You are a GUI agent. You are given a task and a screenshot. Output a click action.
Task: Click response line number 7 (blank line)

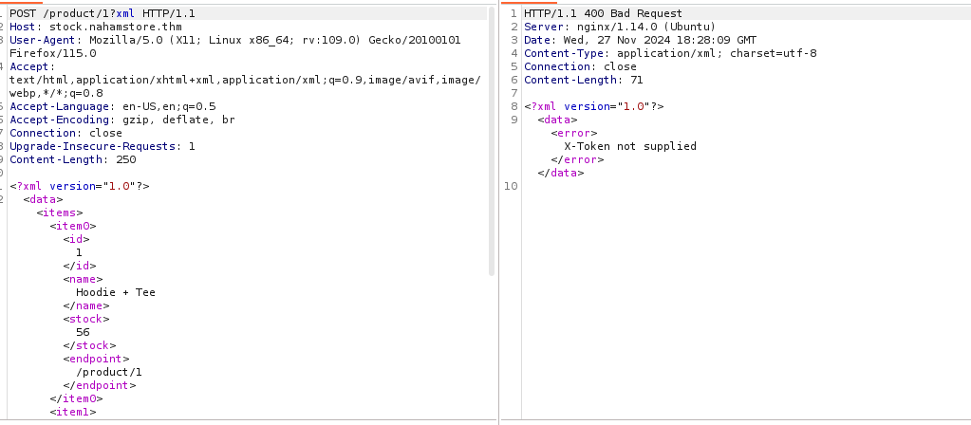514,93
